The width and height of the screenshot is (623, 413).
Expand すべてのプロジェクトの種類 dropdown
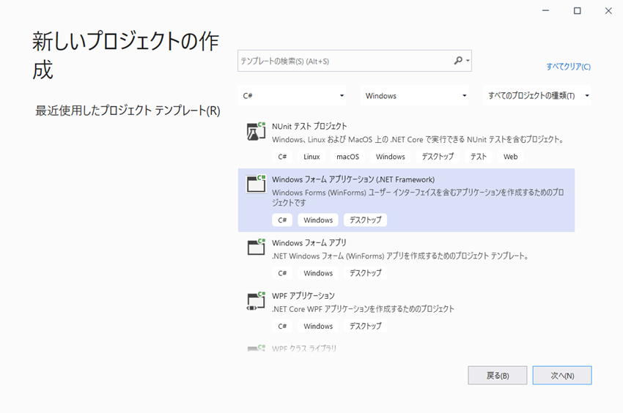[x=538, y=96]
